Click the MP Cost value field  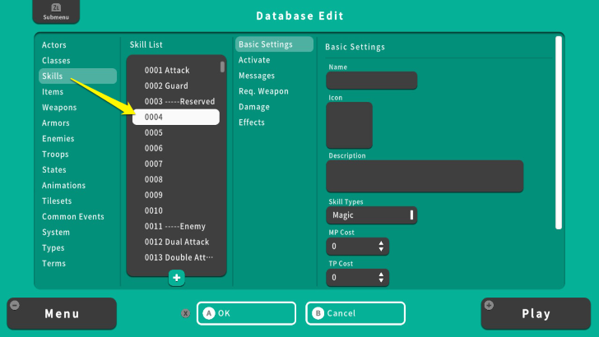click(357, 246)
